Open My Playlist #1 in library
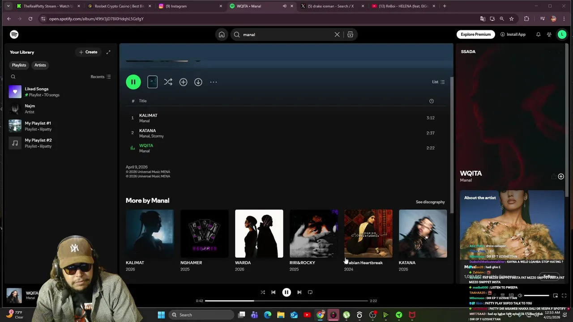The image size is (573, 322). pos(60,126)
